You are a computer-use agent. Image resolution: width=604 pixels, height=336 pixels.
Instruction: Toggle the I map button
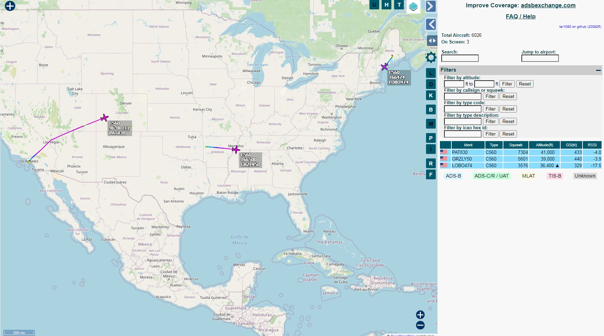[x=431, y=149]
